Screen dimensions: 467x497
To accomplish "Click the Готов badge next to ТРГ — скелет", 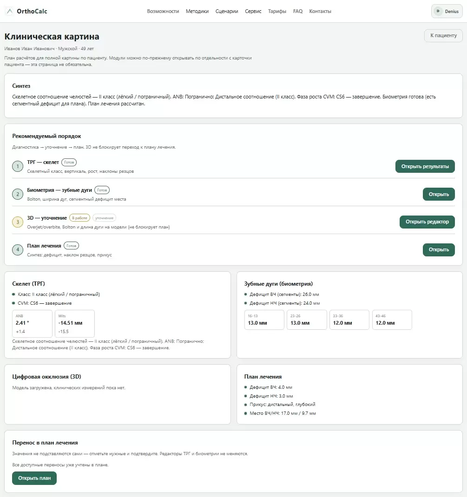I will click(69, 162).
